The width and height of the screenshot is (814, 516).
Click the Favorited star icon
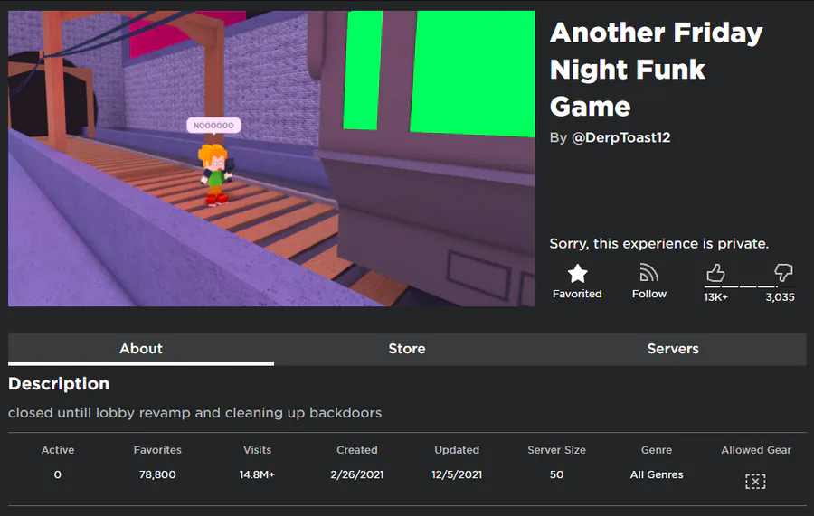coord(577,274)
